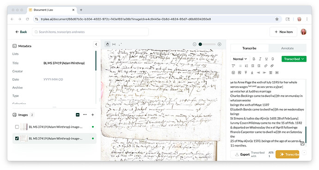Switch to the Transcribe tab

click(x=250, y=48)
